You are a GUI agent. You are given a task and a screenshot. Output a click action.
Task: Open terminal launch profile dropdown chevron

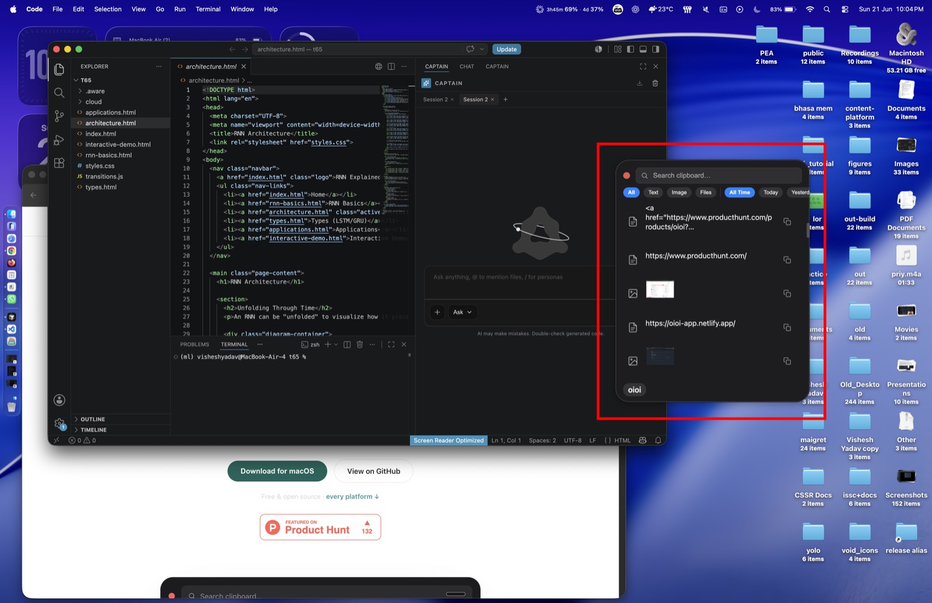336,344
